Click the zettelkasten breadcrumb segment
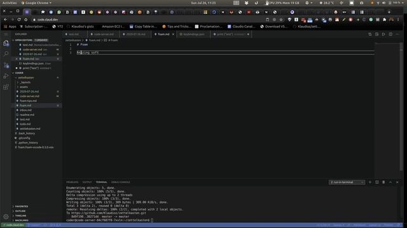 point(73,41)
